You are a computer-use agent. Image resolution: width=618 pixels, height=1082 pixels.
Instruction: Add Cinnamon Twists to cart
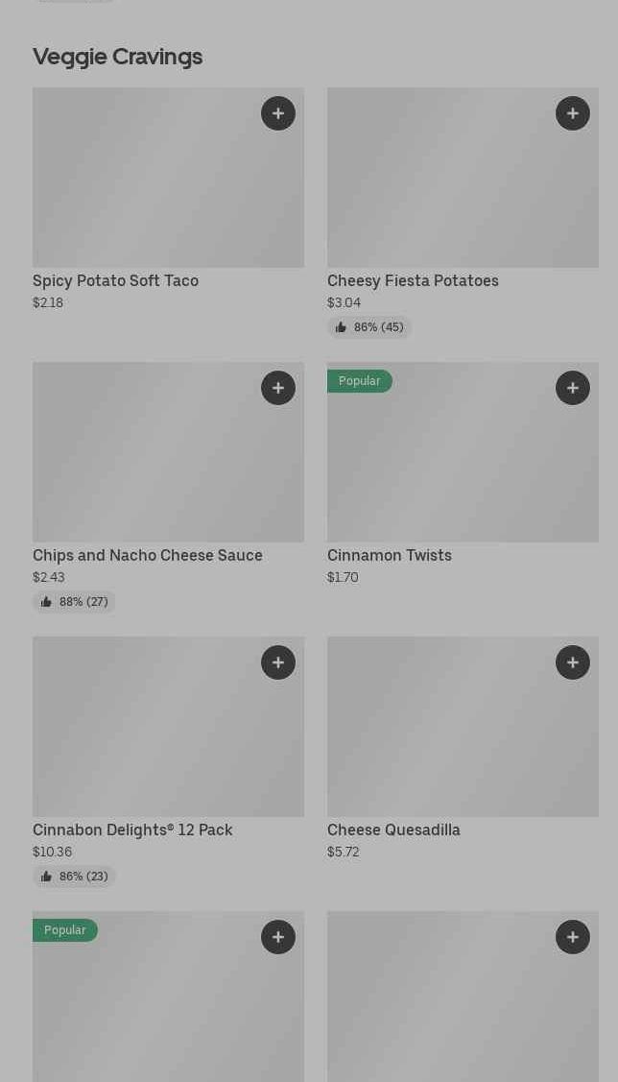[573, 388]
